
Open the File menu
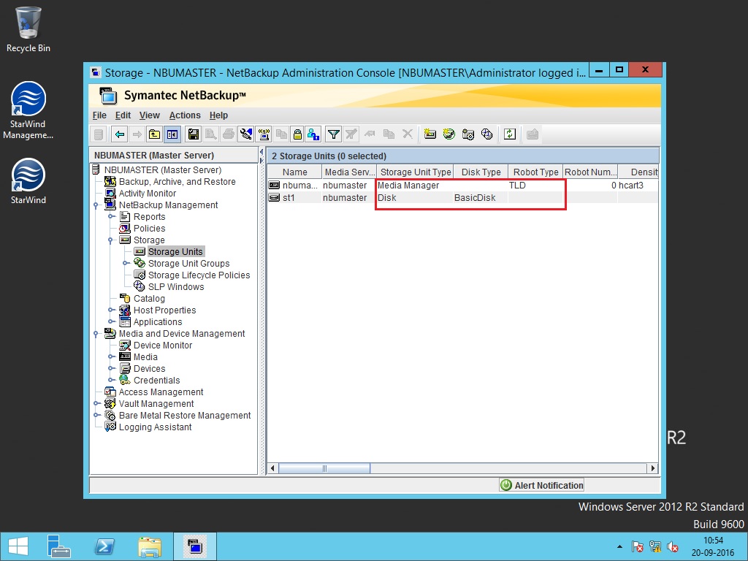coord(99,115)
